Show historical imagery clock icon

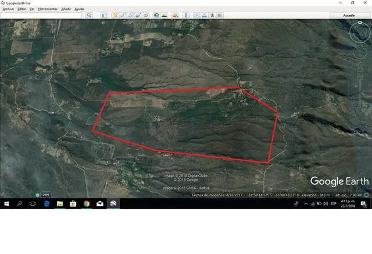point(156,16)
